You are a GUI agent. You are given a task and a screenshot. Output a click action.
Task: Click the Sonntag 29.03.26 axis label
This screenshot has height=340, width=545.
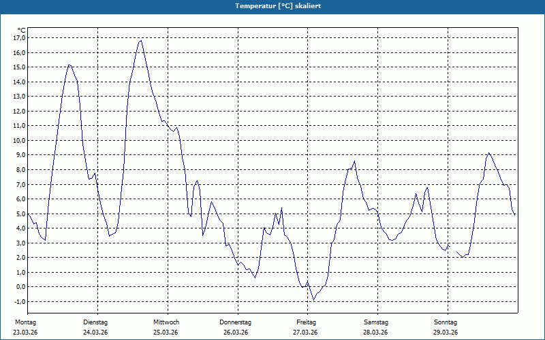[446, 327]
